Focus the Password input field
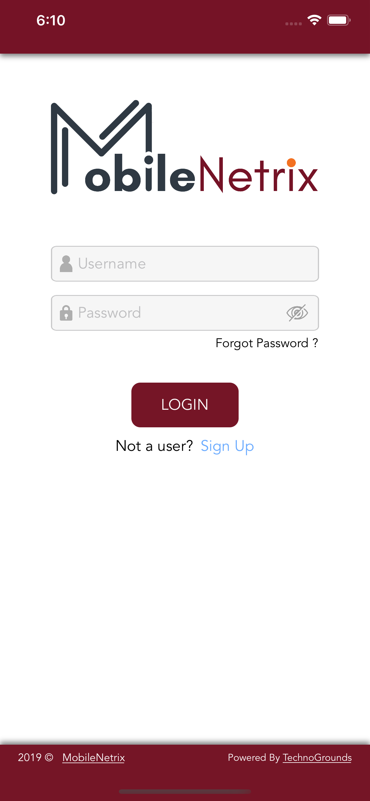Screen dimensions: 370x801 pos(185,313)
